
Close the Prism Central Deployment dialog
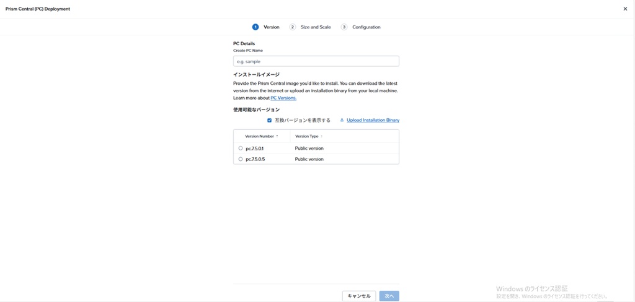point(624,9)
